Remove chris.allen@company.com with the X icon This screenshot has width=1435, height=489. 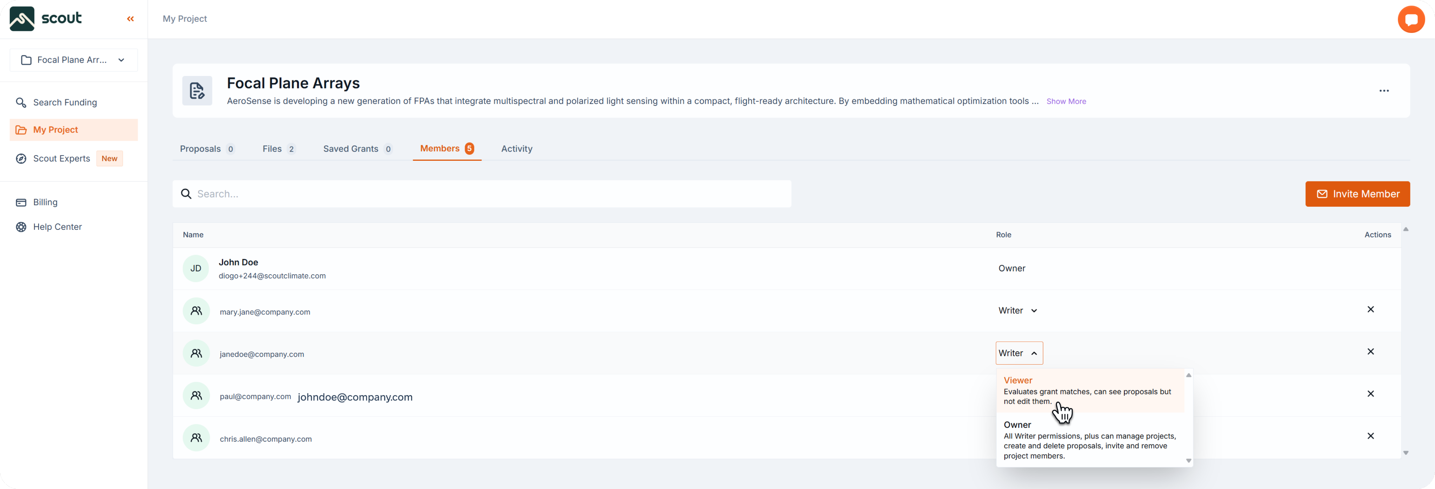coord(1371,436)
